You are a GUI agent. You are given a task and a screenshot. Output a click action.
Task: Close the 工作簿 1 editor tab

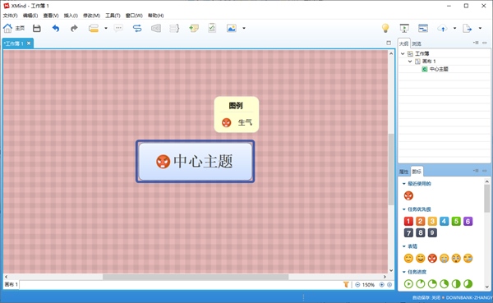click(x=29, y=43)
